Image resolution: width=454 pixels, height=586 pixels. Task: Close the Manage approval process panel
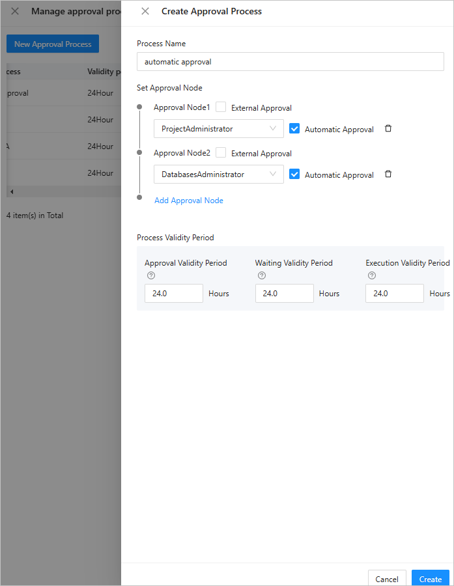click(x=15, y=11)
